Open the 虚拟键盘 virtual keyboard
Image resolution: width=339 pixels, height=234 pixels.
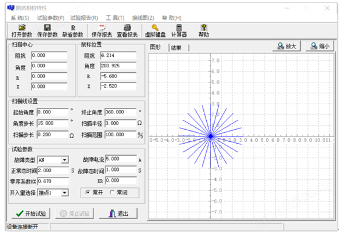click(155, 31)
